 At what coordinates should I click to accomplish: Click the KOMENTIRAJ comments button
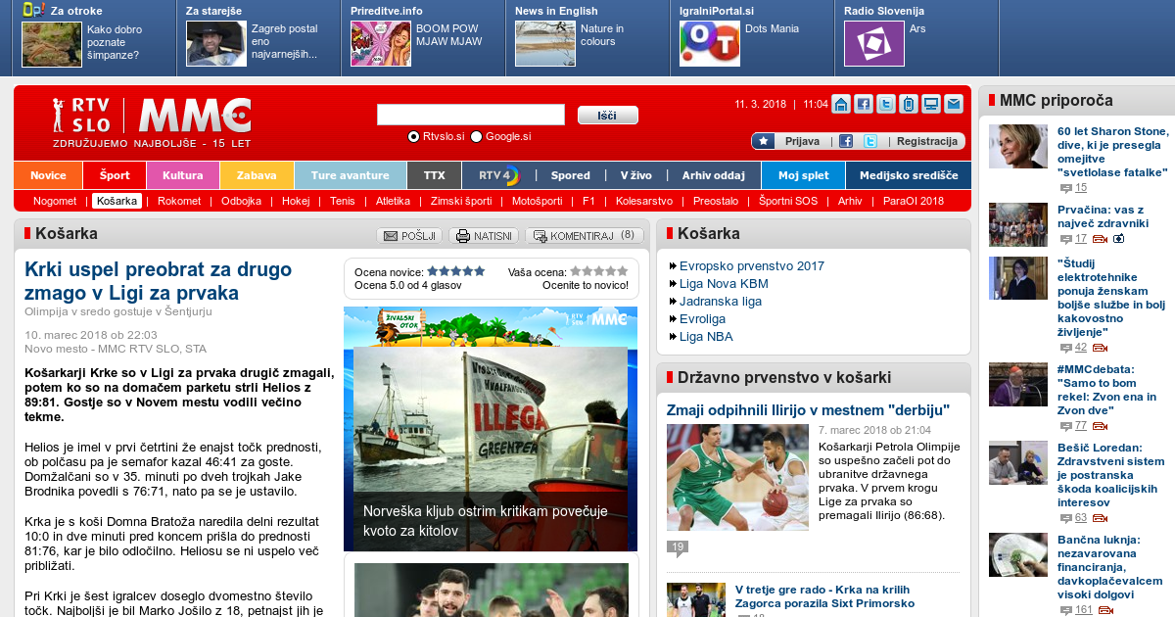tap(585, 236)
